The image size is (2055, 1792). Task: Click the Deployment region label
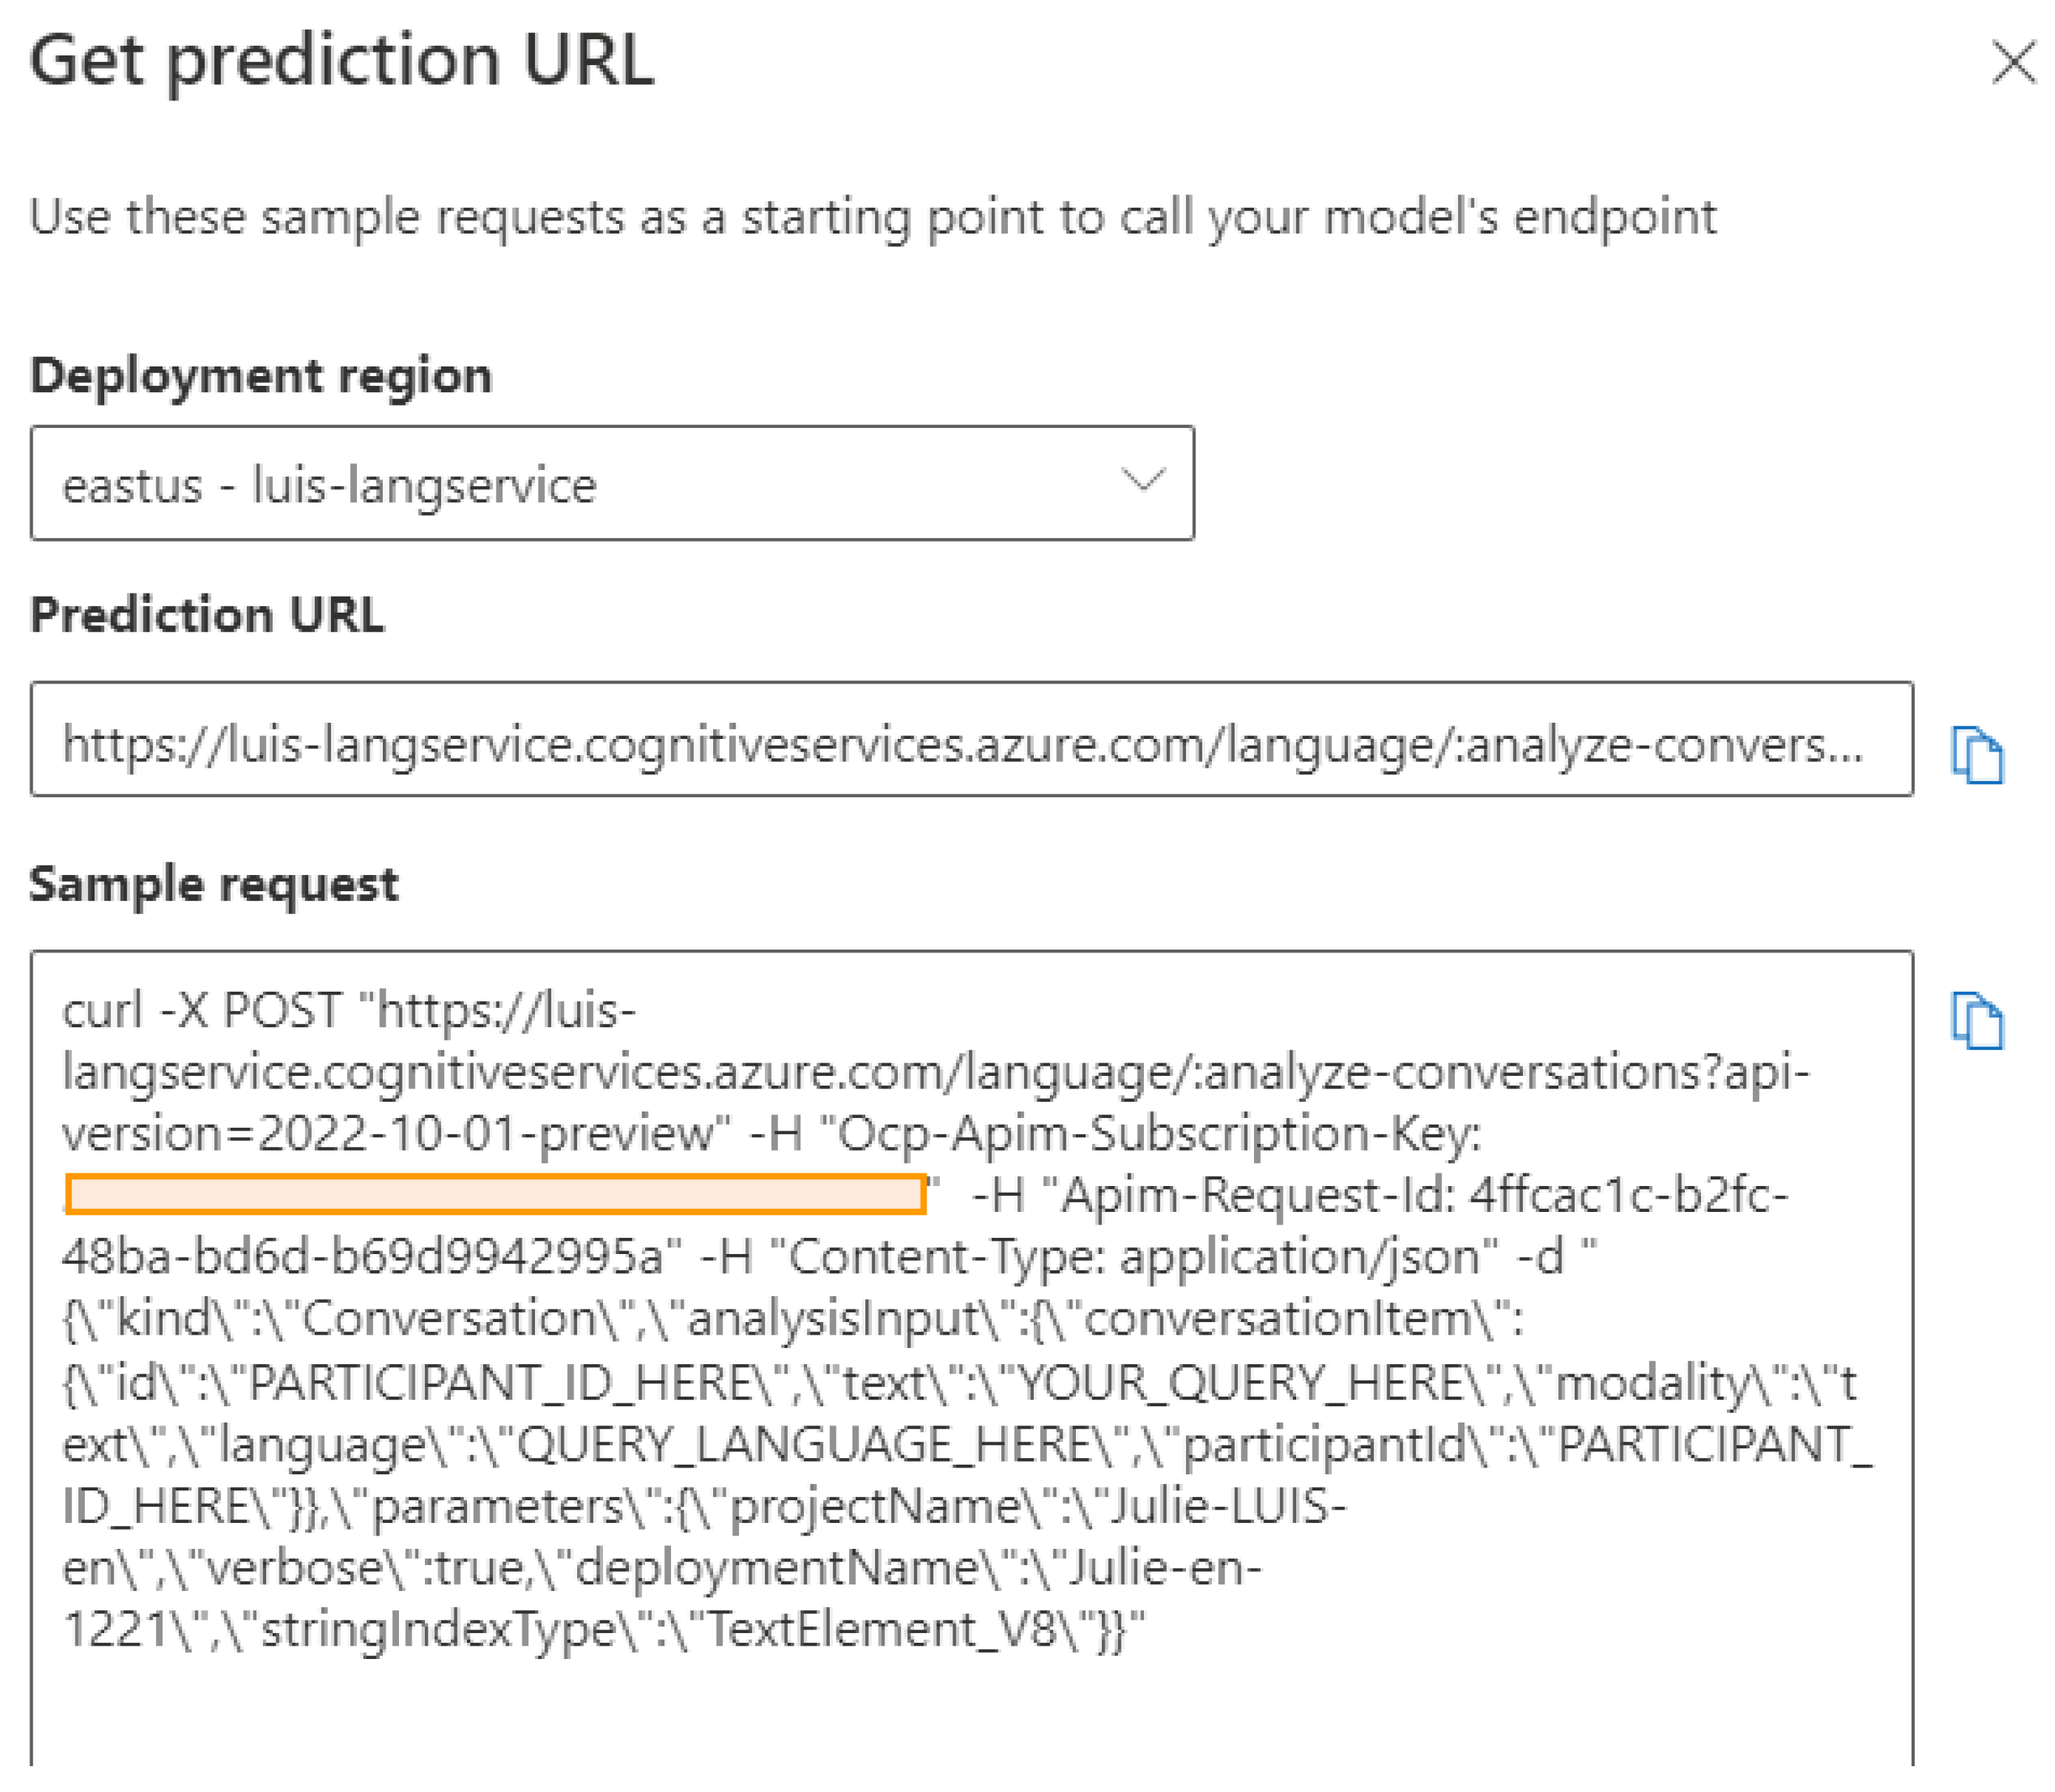(261, 376)
